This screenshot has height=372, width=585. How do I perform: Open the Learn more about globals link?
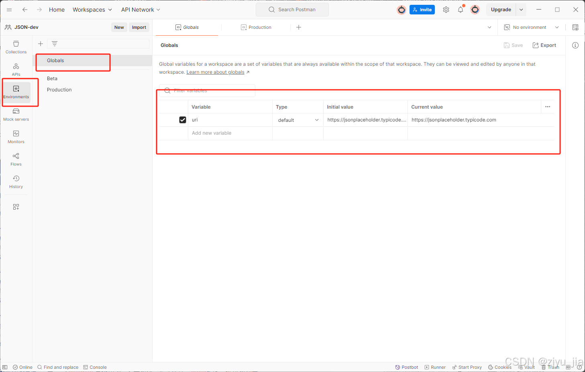216,72
